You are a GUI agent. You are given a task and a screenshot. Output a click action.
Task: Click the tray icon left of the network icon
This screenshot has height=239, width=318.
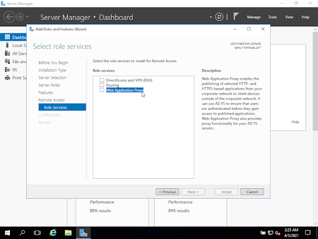tap(263, 233)
